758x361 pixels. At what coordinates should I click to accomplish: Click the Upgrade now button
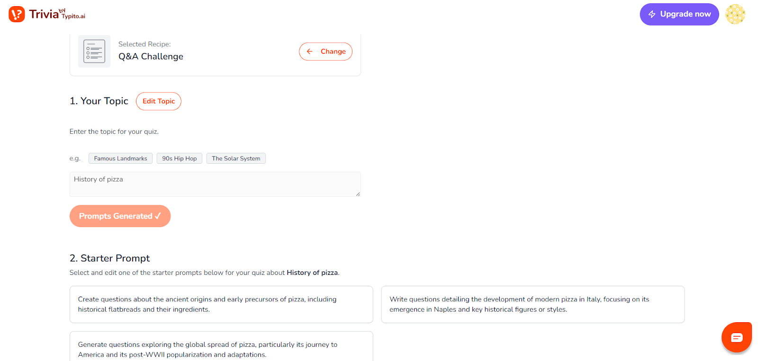[x=679, y=14]
